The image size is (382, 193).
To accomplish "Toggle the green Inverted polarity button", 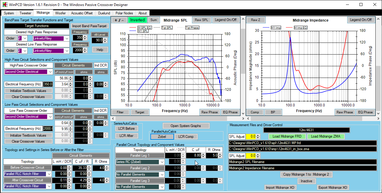I will click(x=137, y=20).
